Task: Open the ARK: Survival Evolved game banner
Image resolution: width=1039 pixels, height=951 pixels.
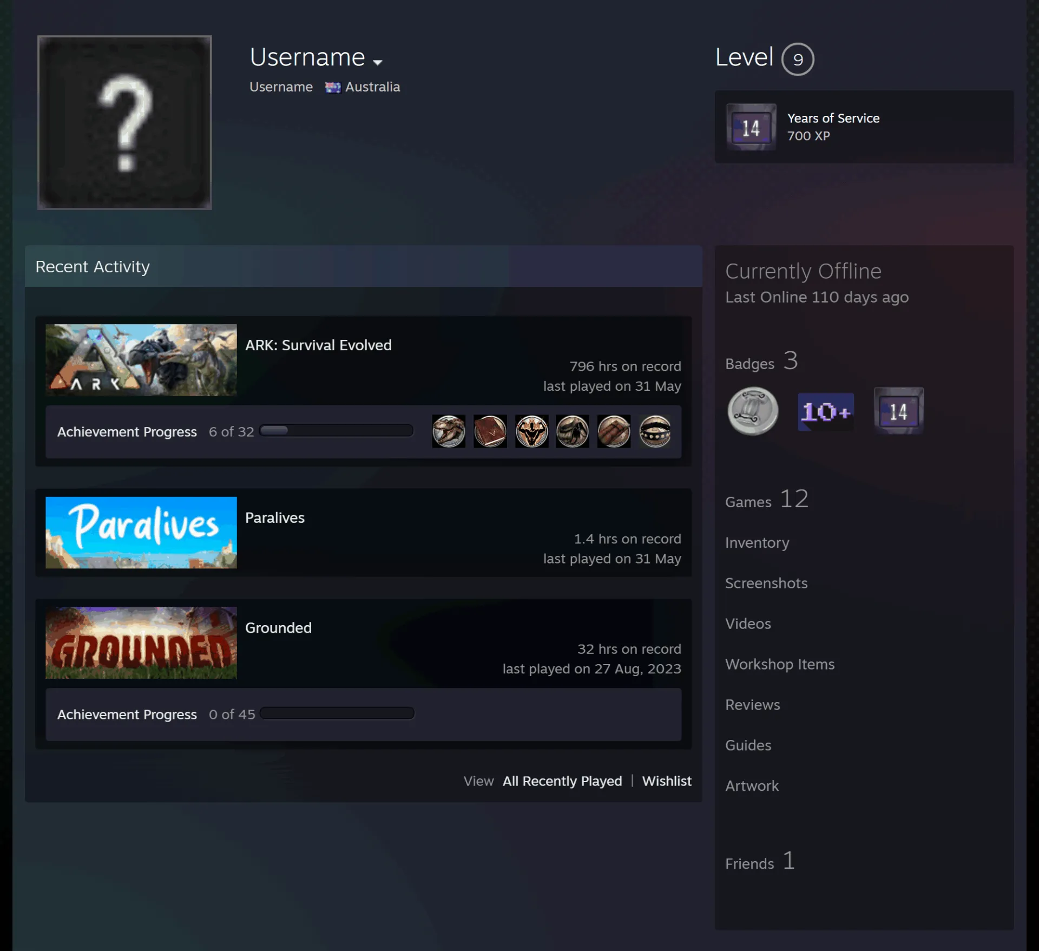Action: click(x=141, y=360)
